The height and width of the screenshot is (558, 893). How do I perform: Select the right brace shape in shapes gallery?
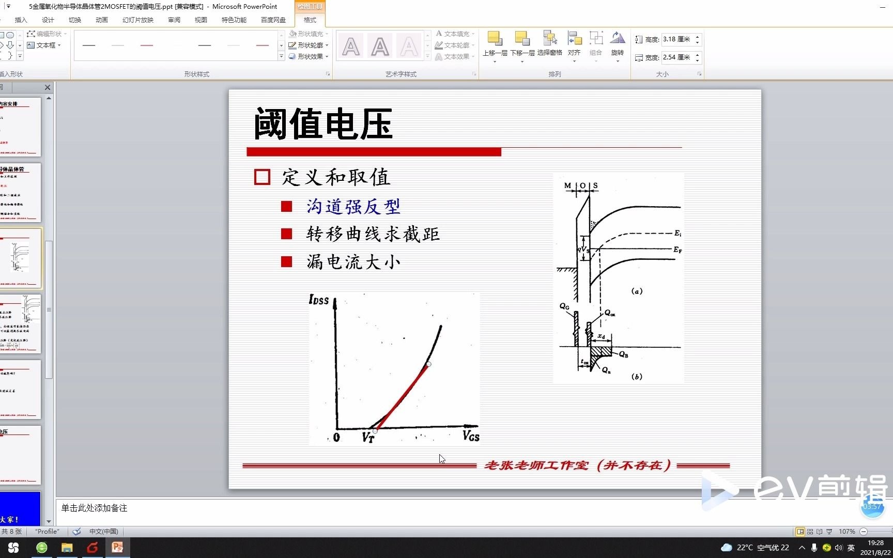(x=10, y=55)
